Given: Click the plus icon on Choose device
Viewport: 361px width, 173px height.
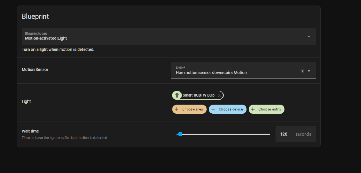Looking at the screenshot, I should click(213, 109).
